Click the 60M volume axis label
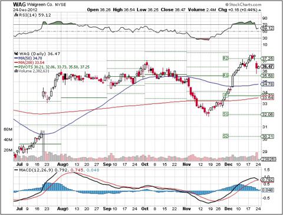Screen dimensions: 283x215 click(8, 129)
